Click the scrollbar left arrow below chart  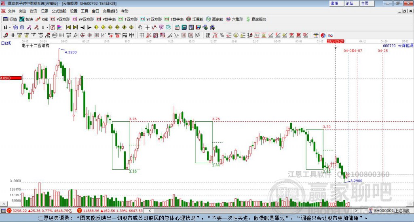point(150,211)
